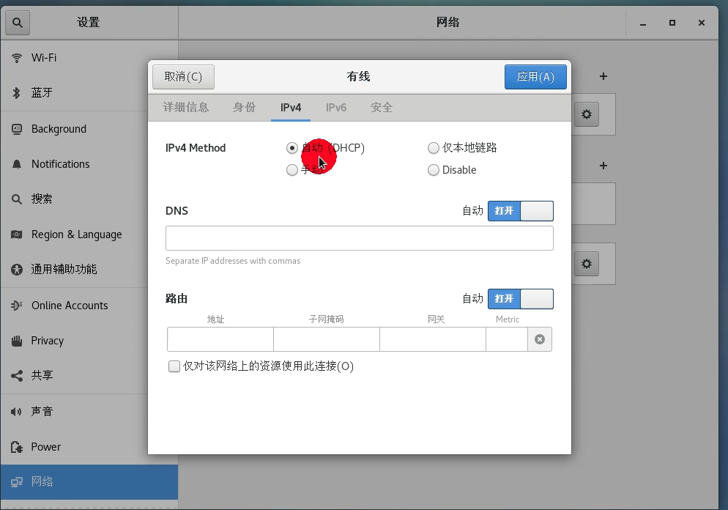Click the upper gear icon in network panel
728x510 pixels.
[x=587, y=114]
